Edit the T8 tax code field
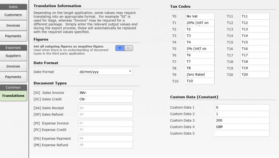279x158 pixels. [x=200, y=68]
